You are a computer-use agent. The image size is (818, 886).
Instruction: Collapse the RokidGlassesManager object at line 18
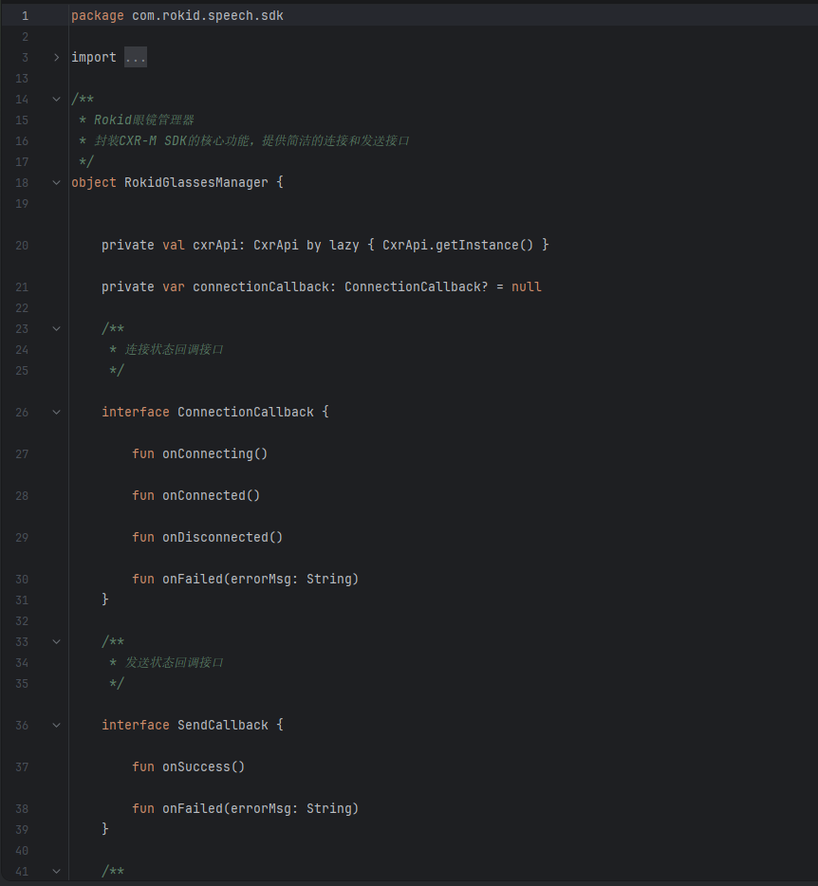click(56, 183)
